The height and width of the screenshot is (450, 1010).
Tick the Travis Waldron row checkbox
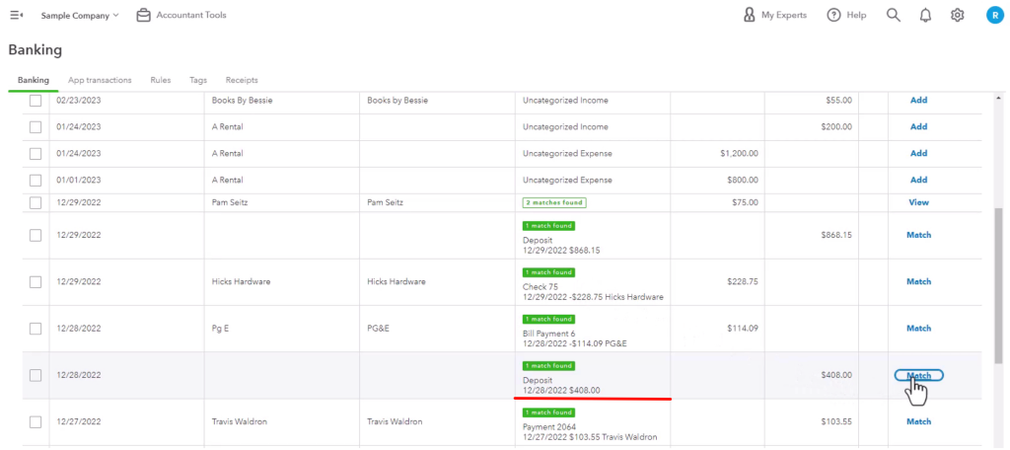coord(36,421)
